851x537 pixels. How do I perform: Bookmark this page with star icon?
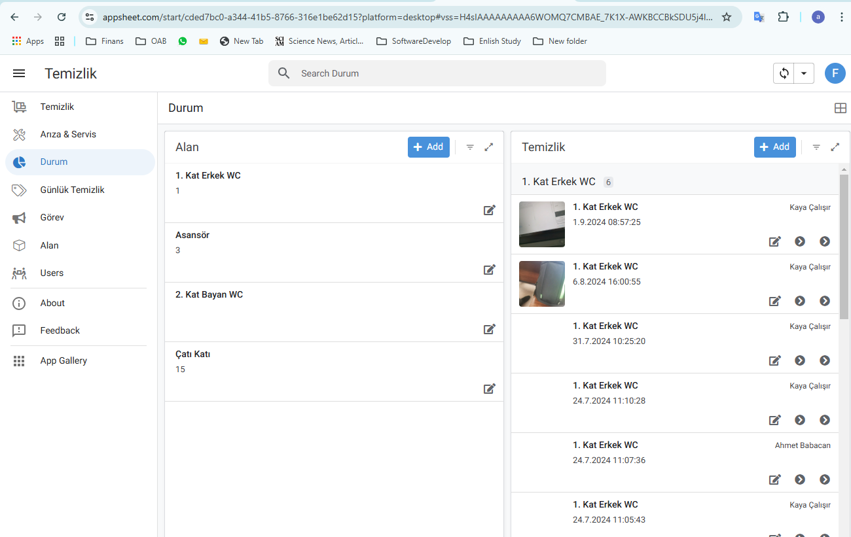coord(727,17)
